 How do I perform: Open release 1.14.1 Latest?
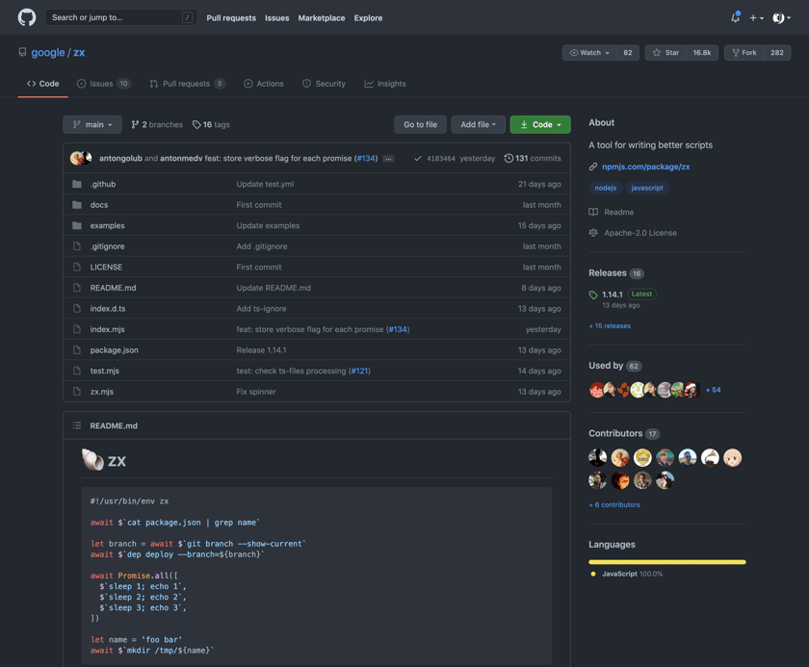[623, 295]
